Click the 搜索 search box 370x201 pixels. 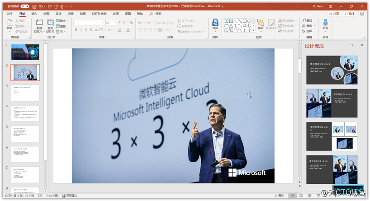point(156,14)
